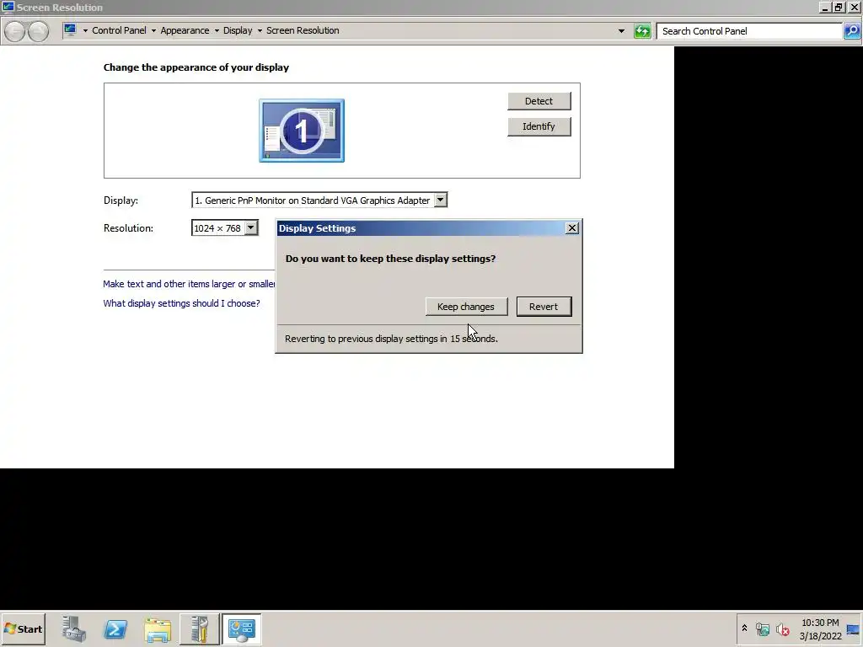Click the green Refresh icon
The image size is (863, 647).
[642, 31]
